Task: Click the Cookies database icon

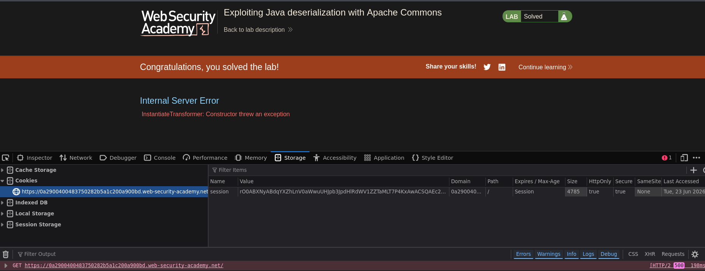Action: (10, 181)
